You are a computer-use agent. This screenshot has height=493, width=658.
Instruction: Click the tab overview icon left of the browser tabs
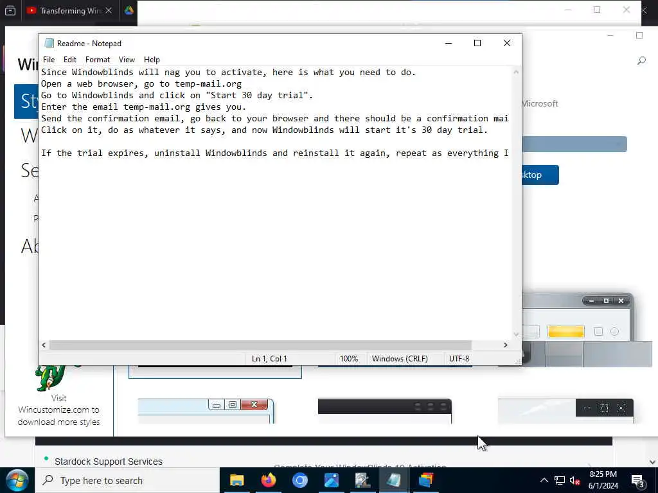10,10
